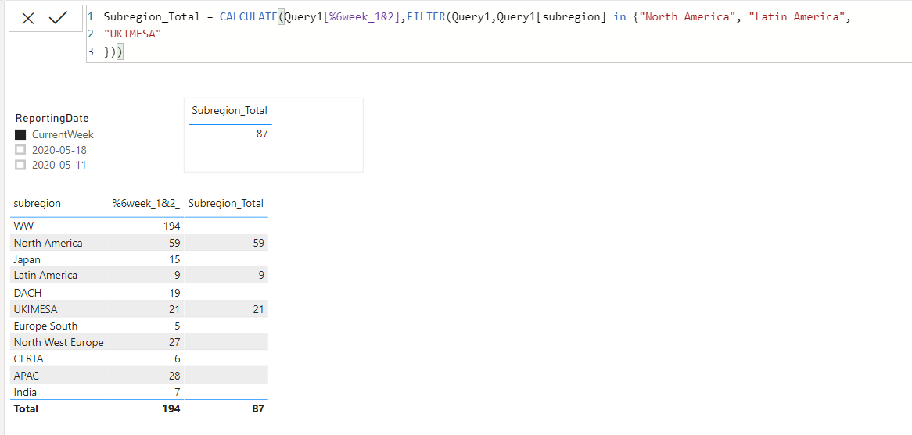
Task: Click North America's Subregion_Total value 59
Action: pos(258,243)
